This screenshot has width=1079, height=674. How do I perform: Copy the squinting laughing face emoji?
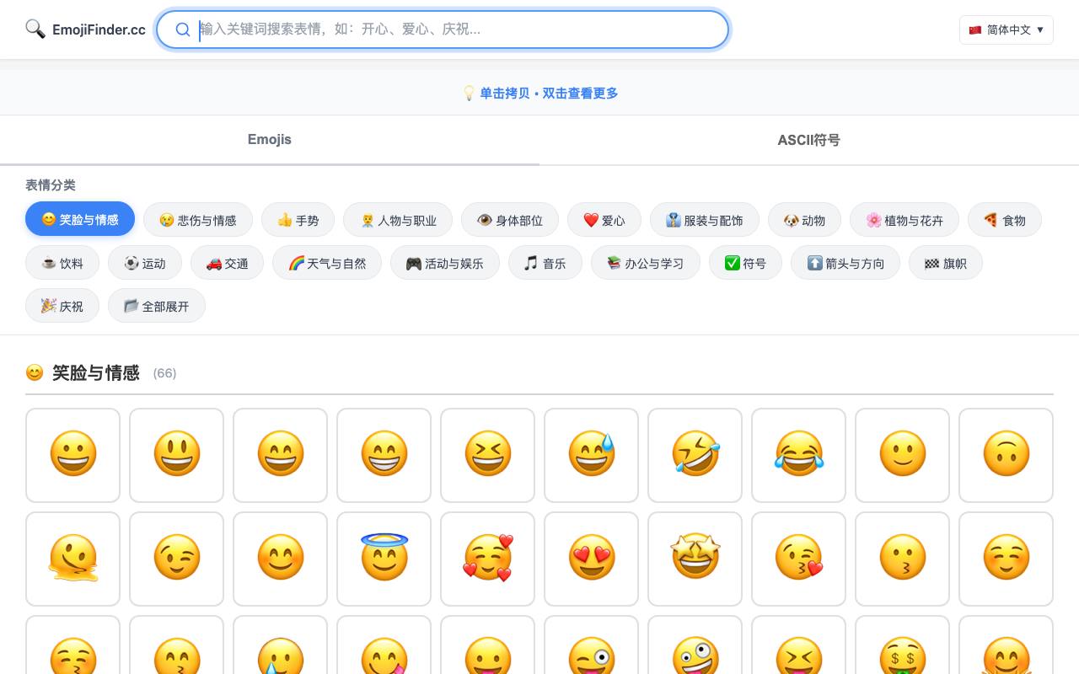(487, 455)
